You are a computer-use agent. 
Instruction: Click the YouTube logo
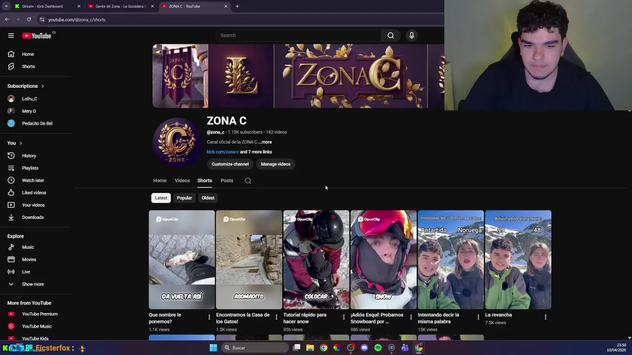37,35
